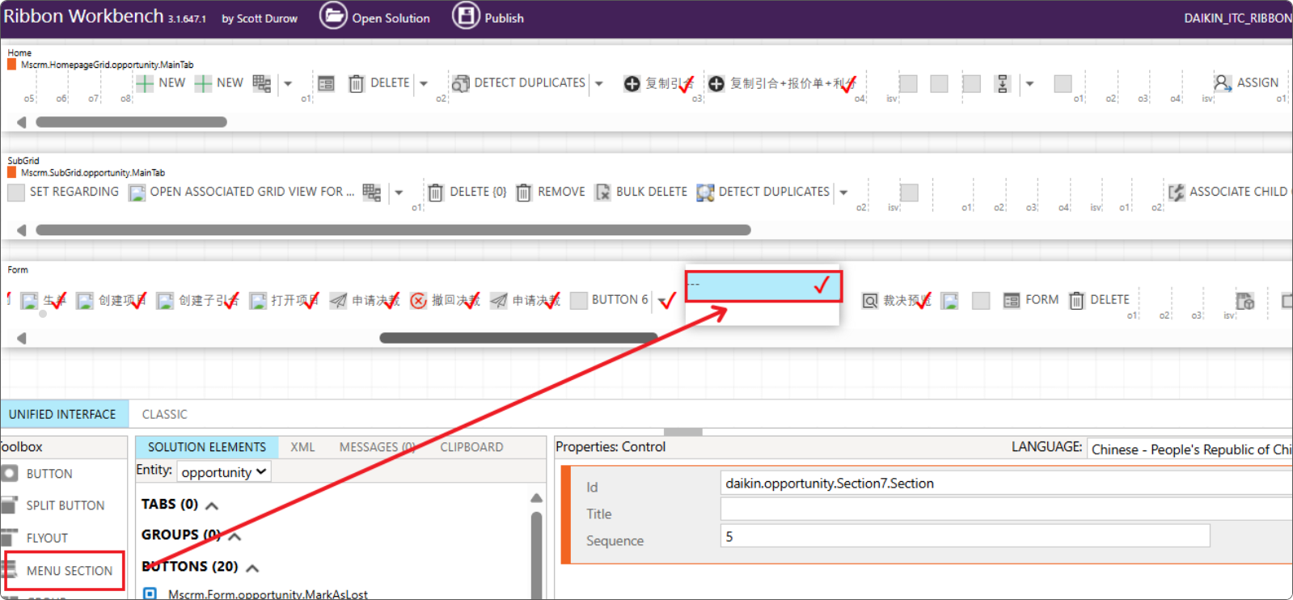The width and height of the screenshot is (1293, 600).
Task: Click the Open Solution folder icon
Action: coord(332,15)
